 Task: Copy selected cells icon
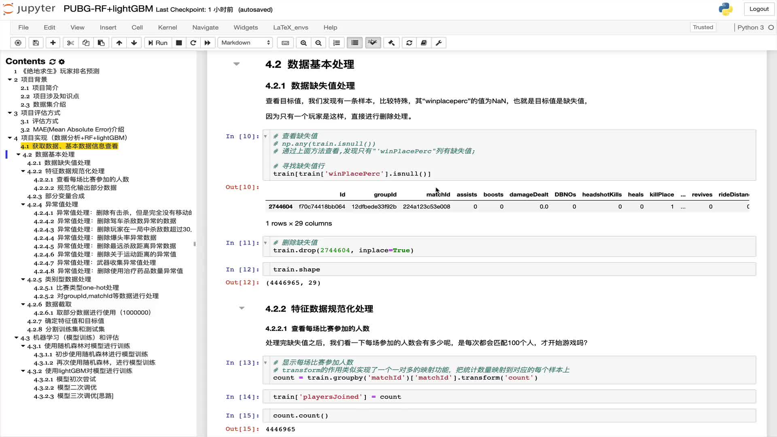click(86, 43)
